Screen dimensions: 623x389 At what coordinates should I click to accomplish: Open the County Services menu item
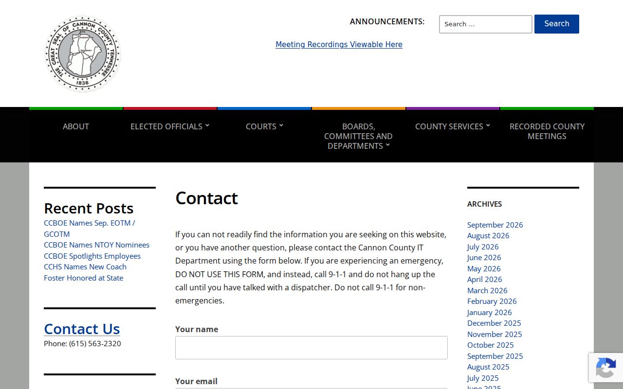(449, 126)
